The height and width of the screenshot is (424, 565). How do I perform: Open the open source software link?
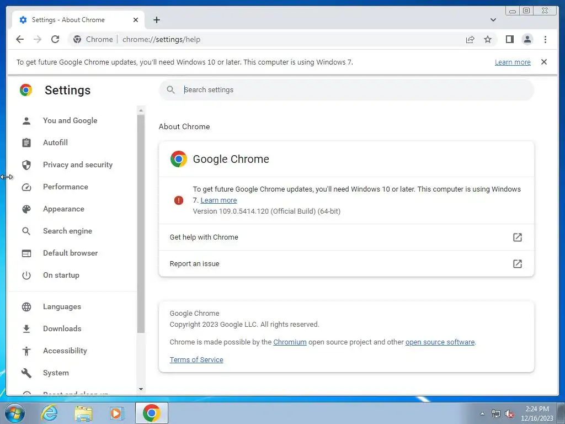[x=440, y=342]
